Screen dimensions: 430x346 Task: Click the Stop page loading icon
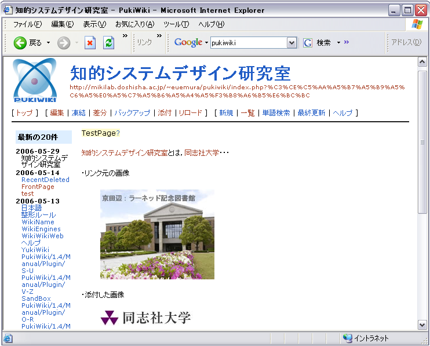pyautogui.click(x=90, y=43)
